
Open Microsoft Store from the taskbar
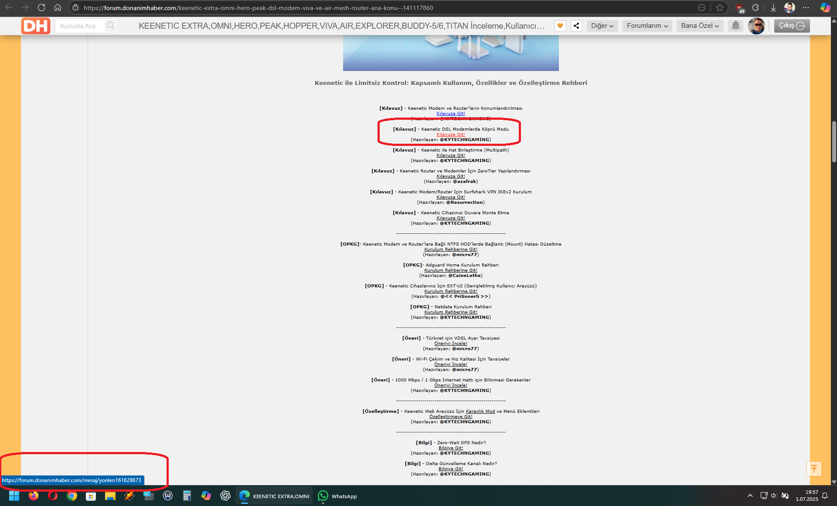(x=91, y=496)
